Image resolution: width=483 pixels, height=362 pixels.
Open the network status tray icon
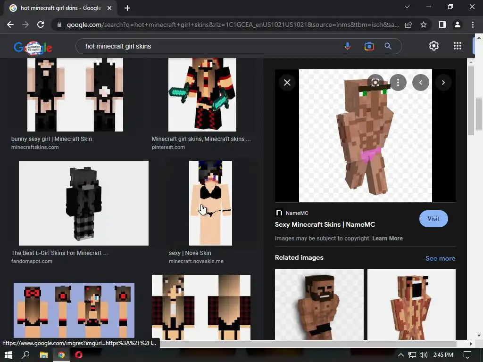point(412,355)
